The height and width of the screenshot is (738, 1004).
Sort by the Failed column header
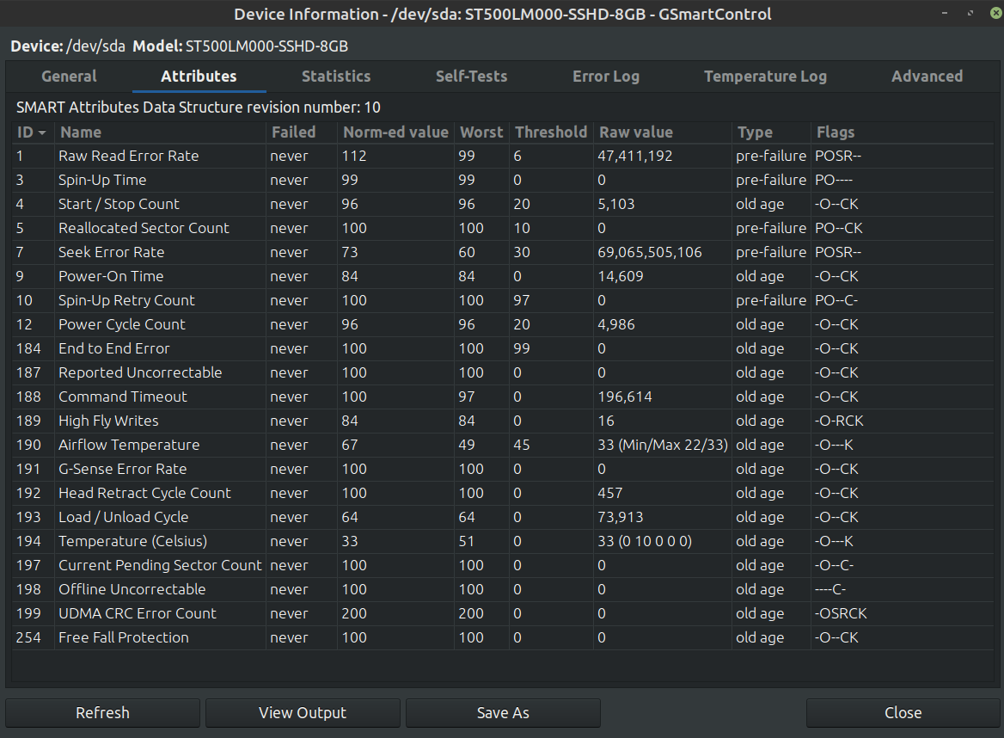click(x=302, y=132)
